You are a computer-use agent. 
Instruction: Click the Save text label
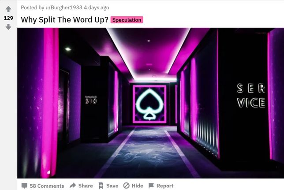point(112,186)
